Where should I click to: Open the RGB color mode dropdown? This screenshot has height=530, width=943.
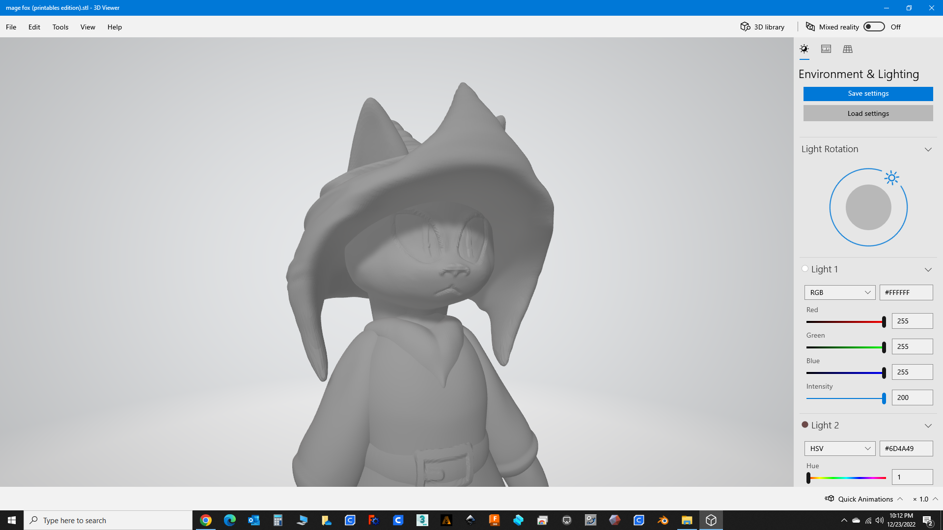(x=840, y=292)
